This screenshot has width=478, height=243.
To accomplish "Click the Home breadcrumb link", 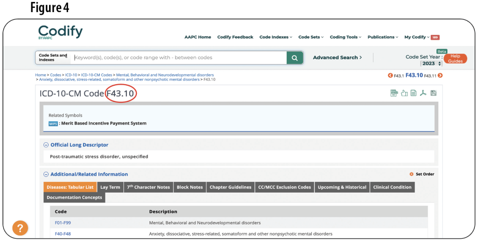I will pyautogui.click(x=41, y=75).
